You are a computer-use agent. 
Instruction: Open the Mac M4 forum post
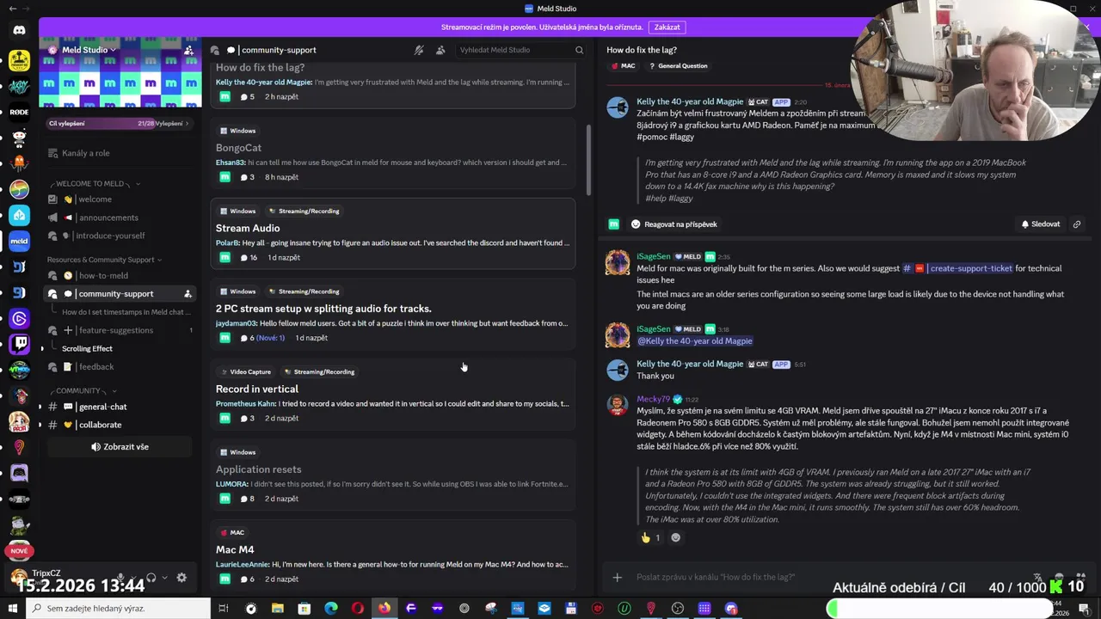click(393, 556)
